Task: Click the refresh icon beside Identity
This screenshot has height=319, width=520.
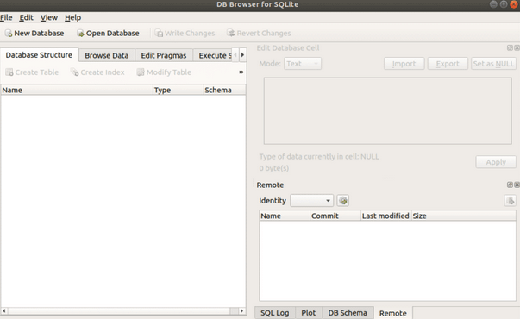Action: (343, 201)
